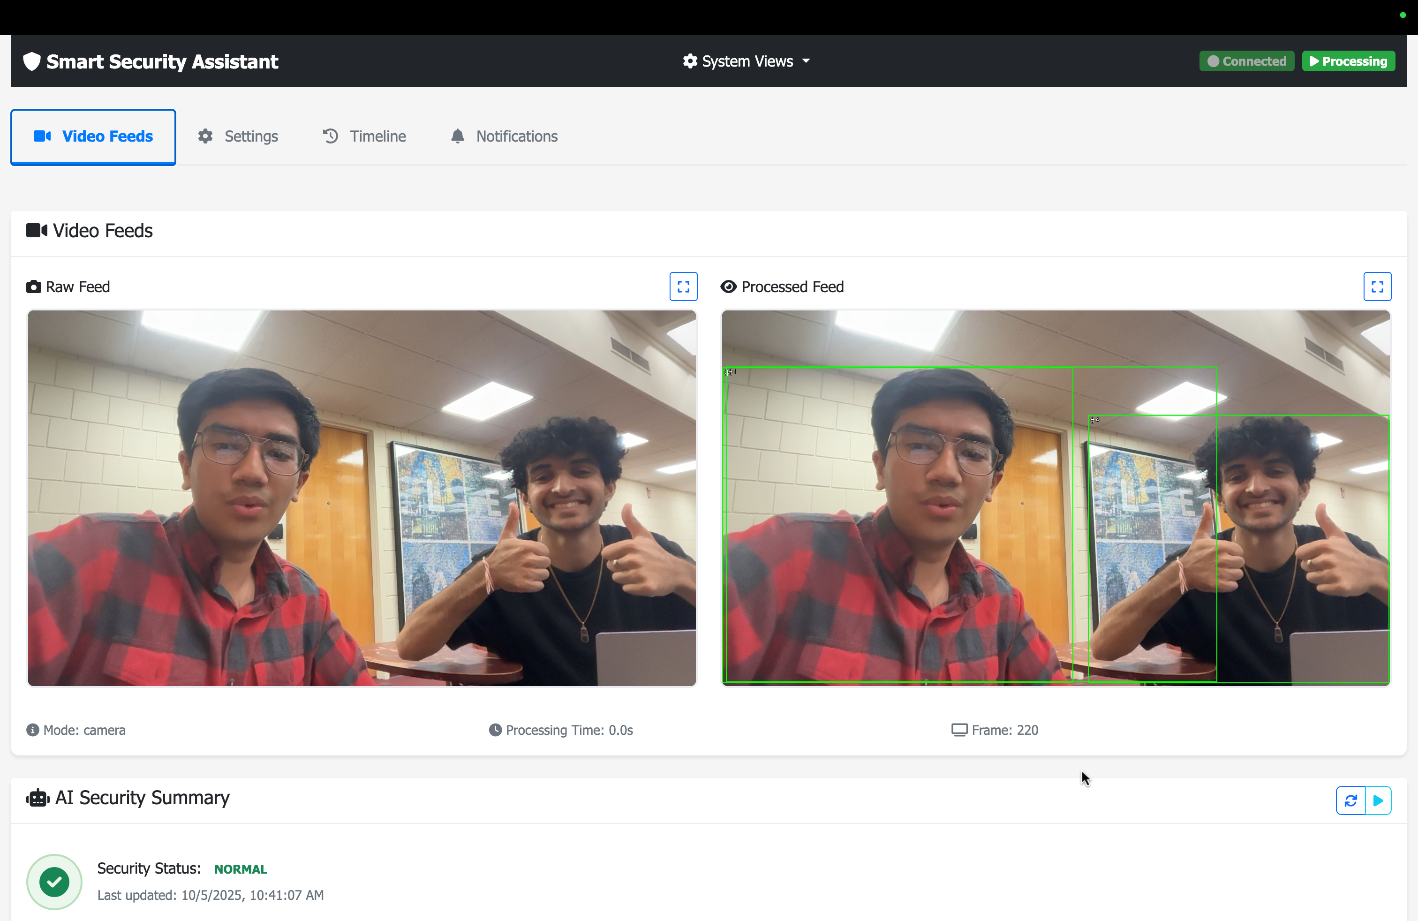Viewport: 1418px width, 921px height.
Task: Open the System Views dropdown
Action: 747,61
